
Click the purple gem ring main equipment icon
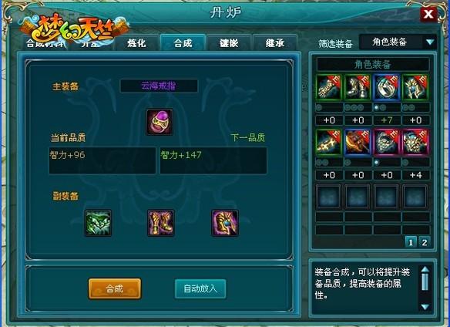[160, 122]
